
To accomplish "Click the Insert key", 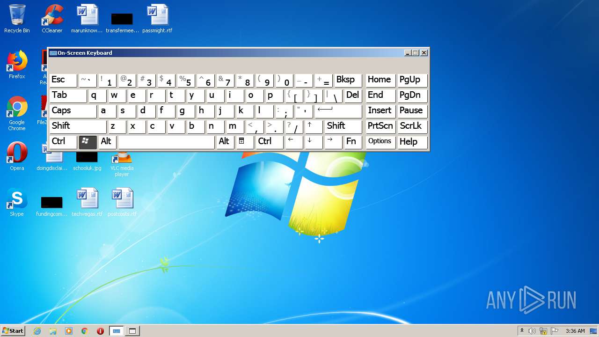I will coord(380,111).
